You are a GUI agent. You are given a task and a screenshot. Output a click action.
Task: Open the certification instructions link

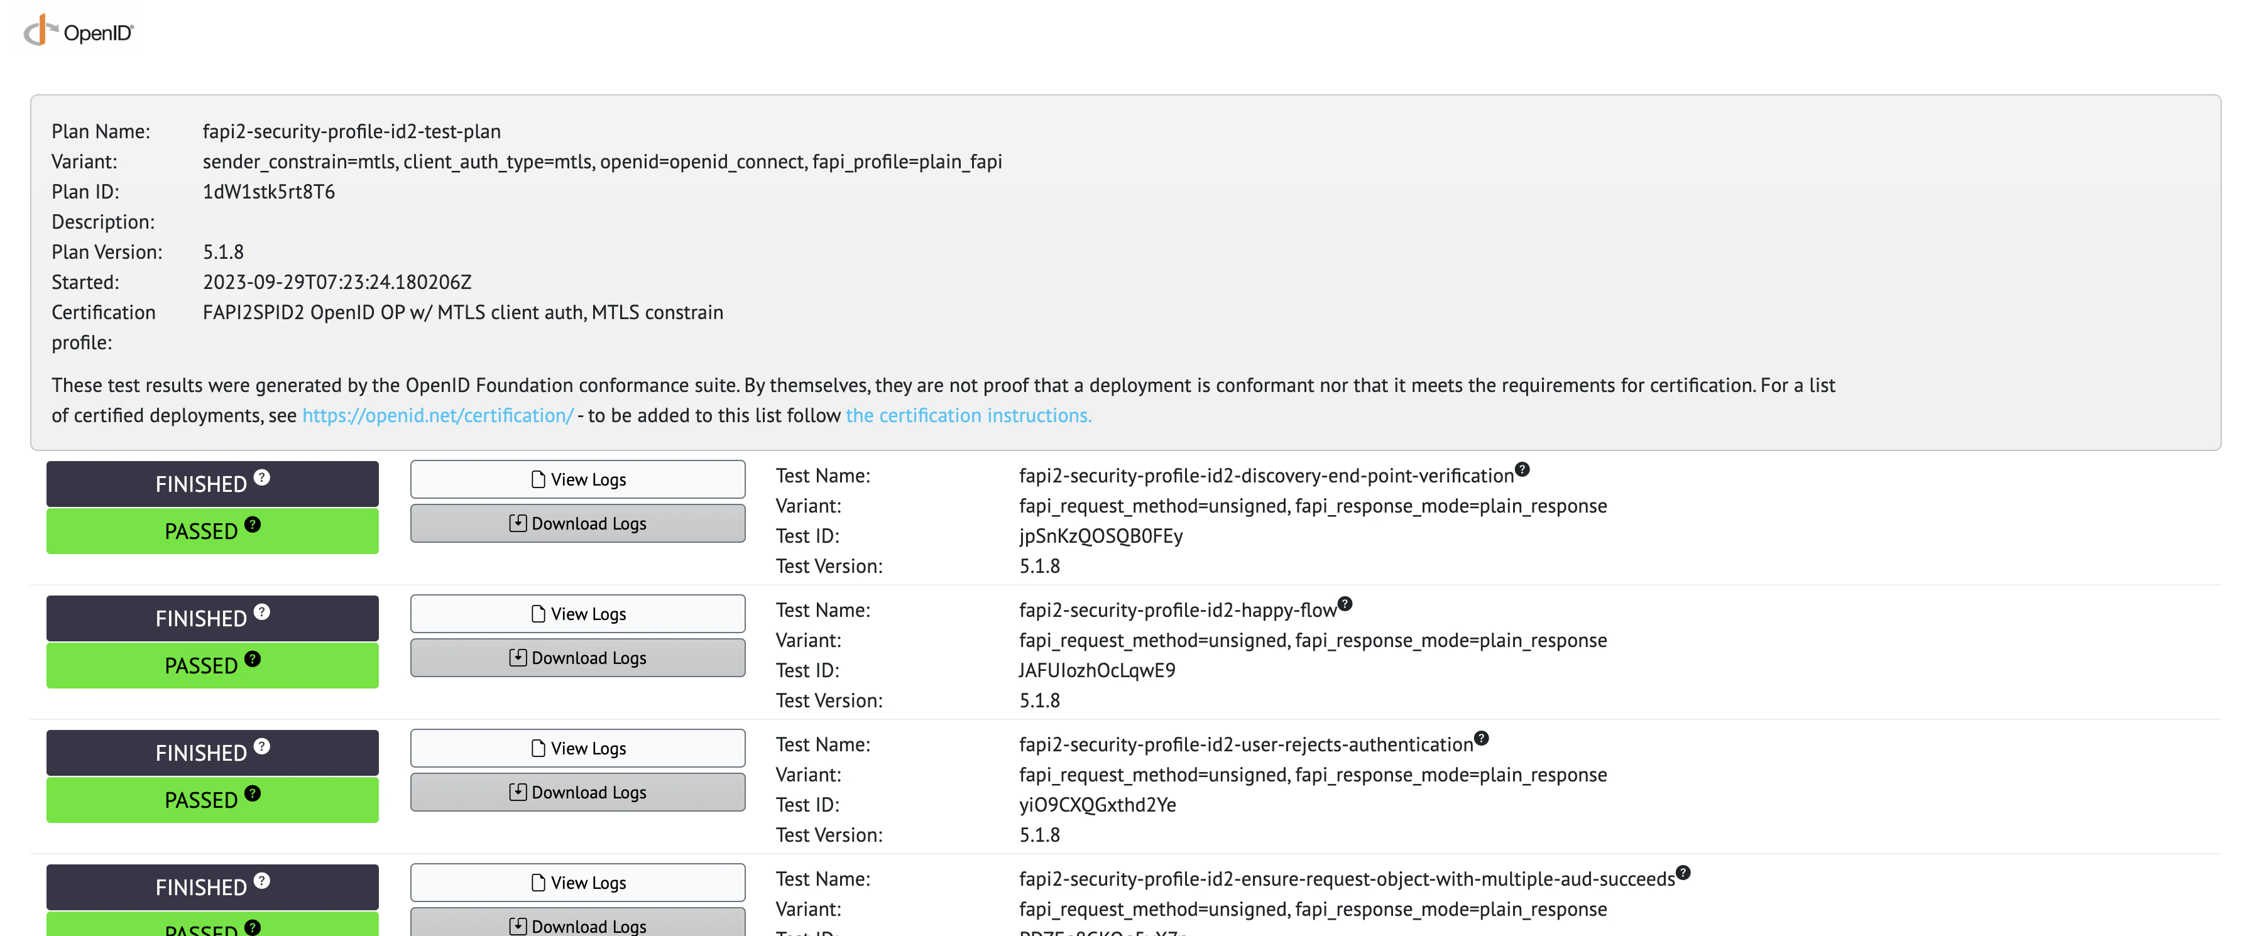(x=969, y=415)
